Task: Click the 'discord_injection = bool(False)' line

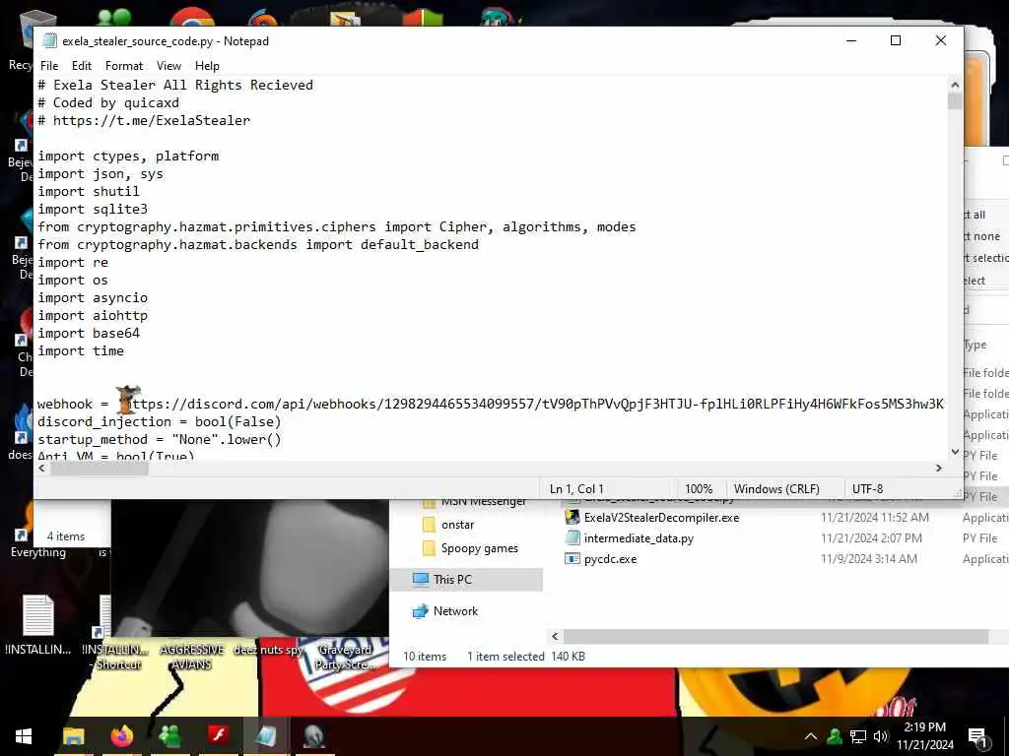Action: tap(159, 421)
